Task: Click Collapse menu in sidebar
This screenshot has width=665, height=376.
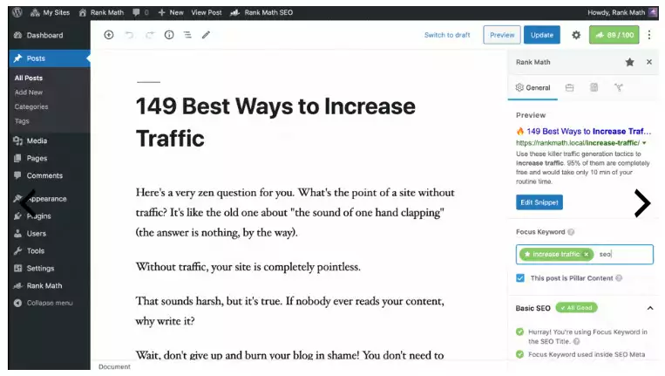Action: 49,303
